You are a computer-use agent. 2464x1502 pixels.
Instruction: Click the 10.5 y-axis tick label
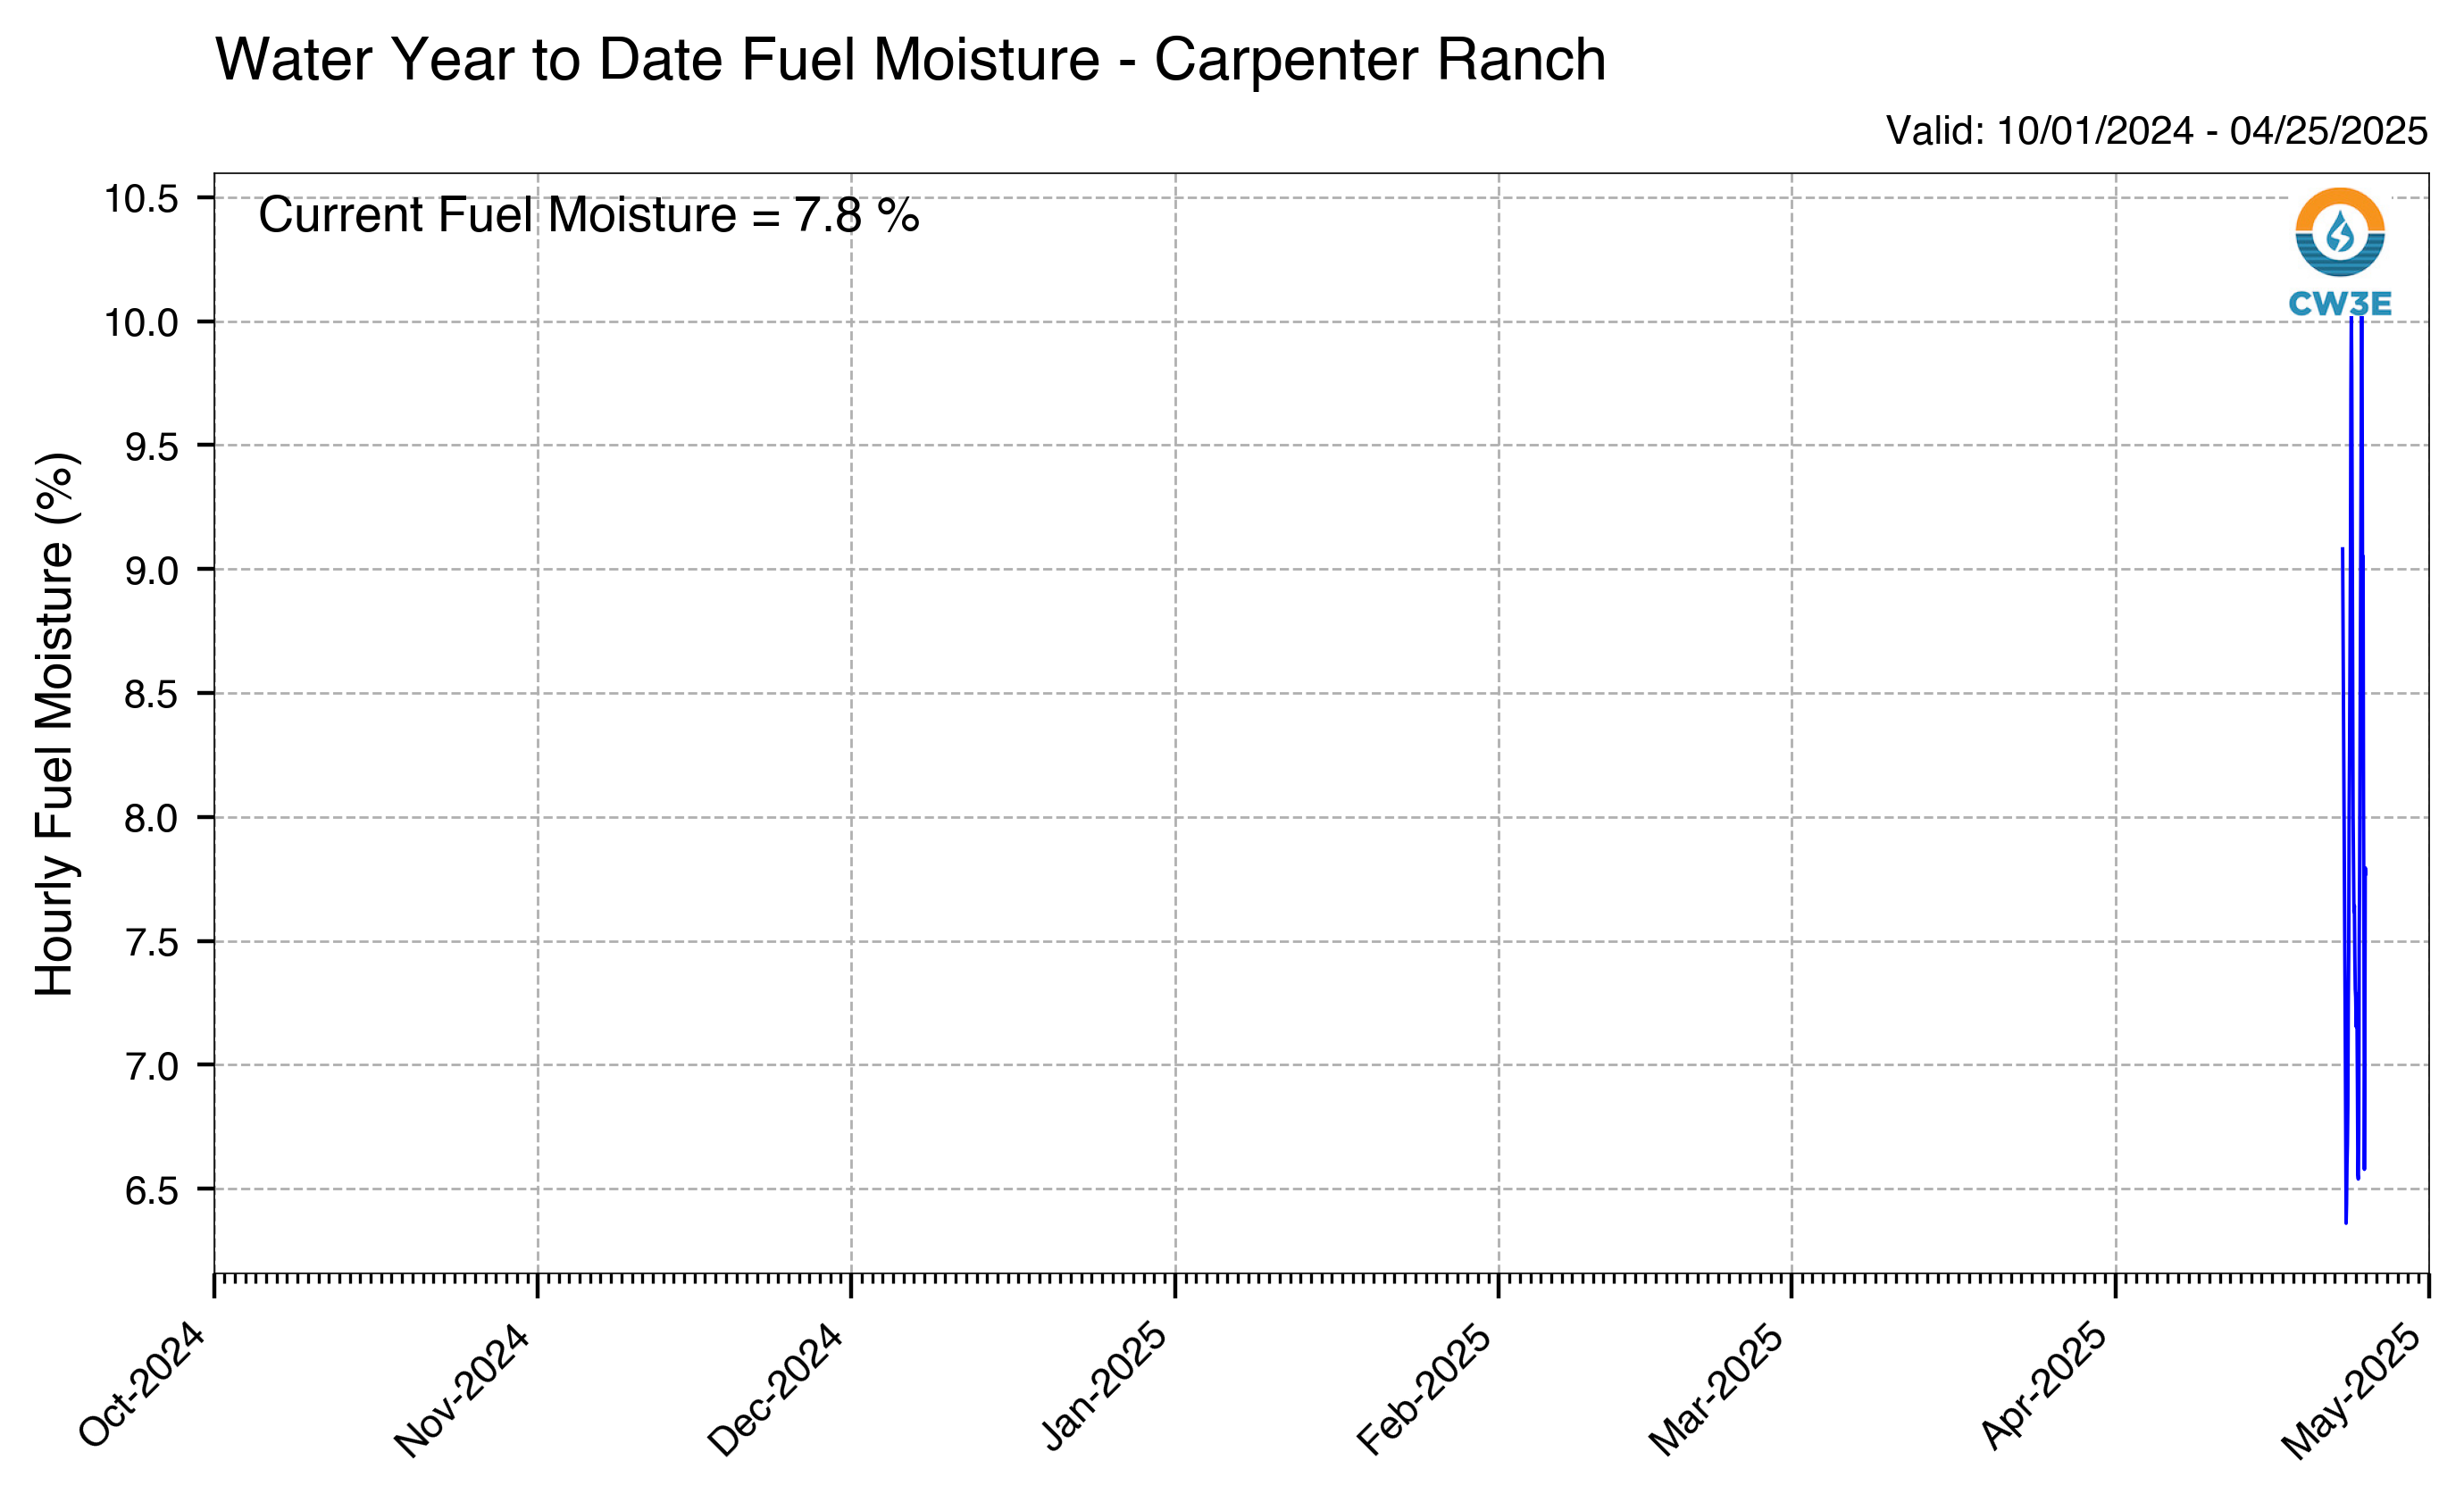(142, 199)
